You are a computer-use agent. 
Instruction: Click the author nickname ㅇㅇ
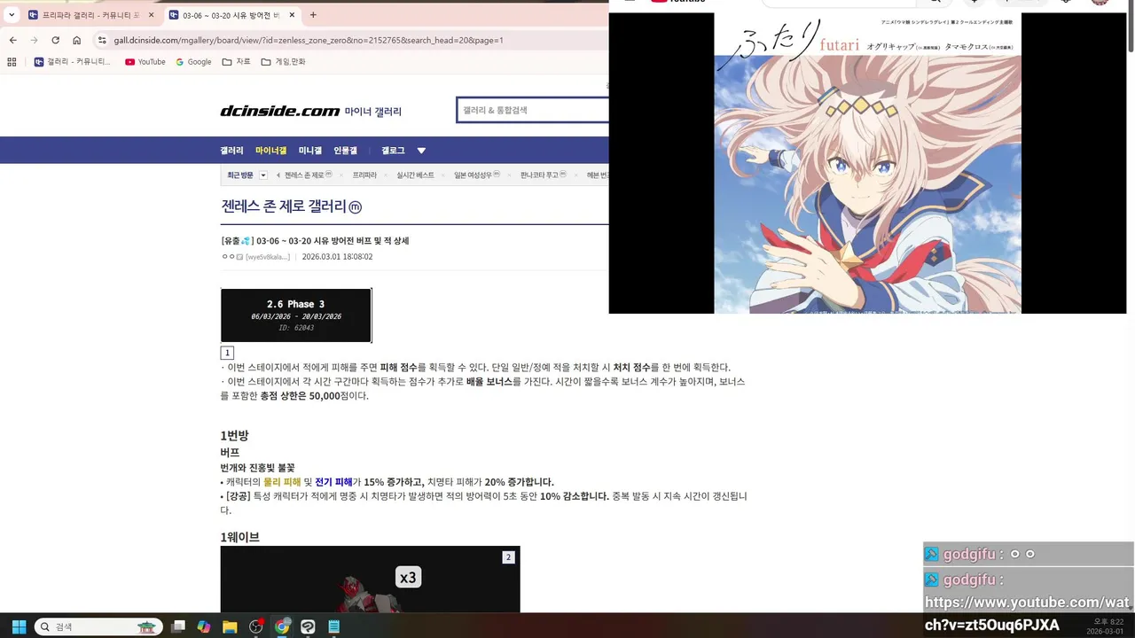(228, 257)
